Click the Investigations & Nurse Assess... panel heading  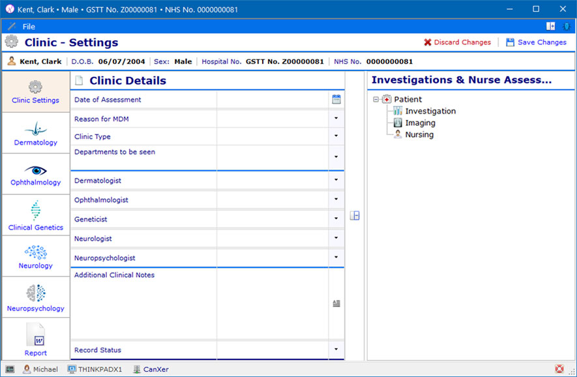click(x=462, y=80)
